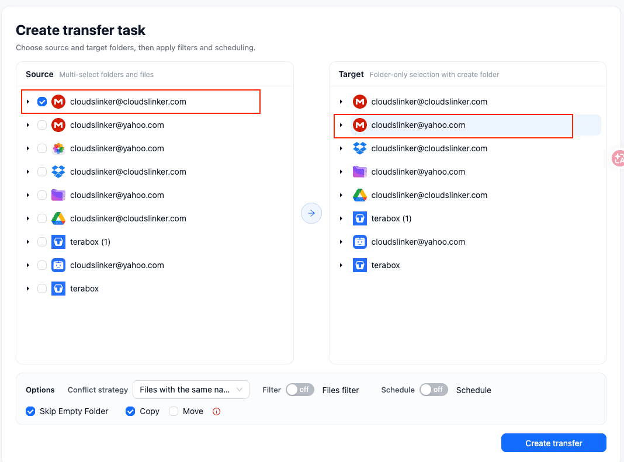Click the Schedule label right of the switch

(x=474, y=390)
